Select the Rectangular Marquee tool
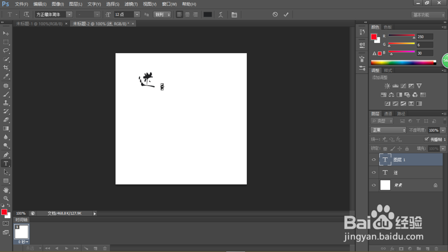 [6, 42]
